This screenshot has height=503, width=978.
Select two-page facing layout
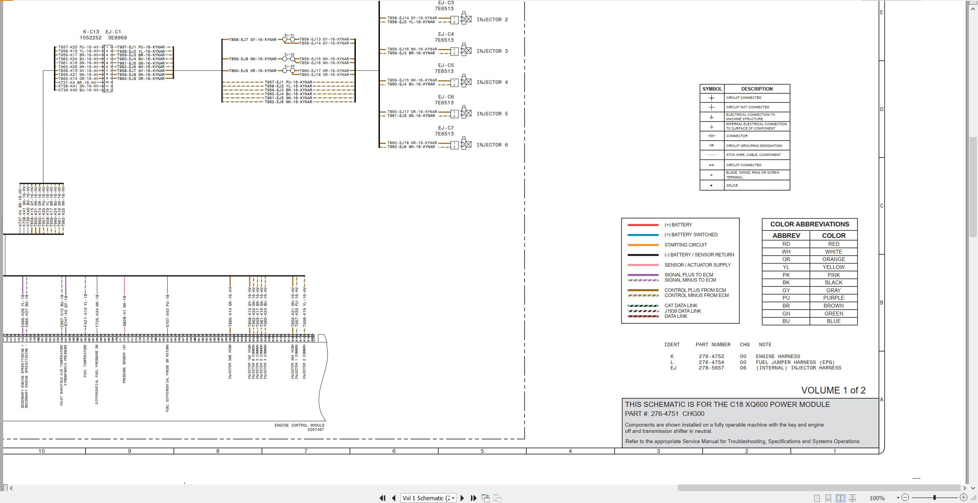[841, 498]
